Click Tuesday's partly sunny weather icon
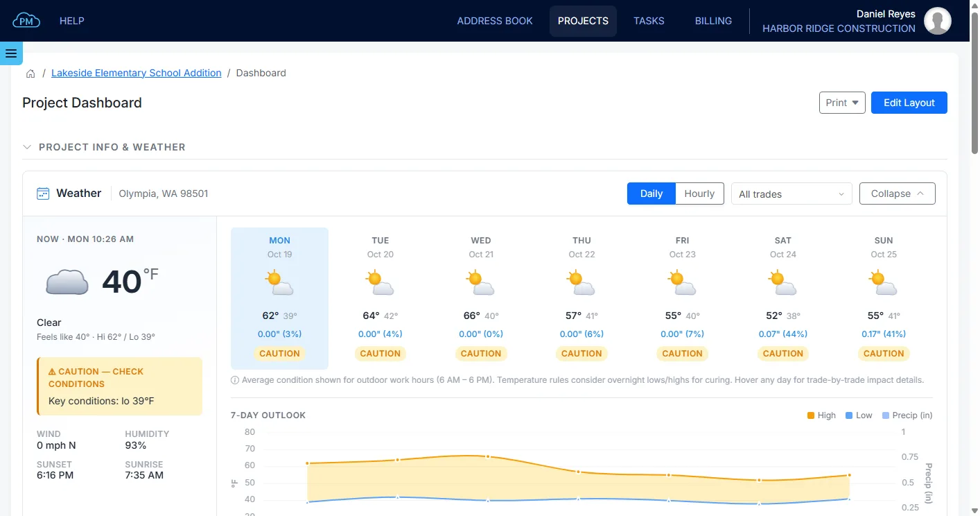 tap(380, 284)
